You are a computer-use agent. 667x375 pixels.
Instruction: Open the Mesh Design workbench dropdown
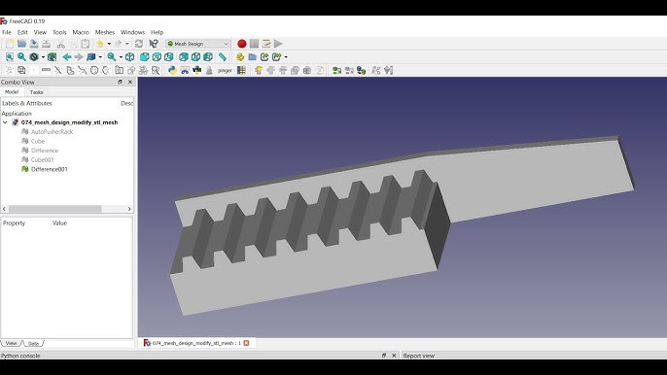[x=198, y=44]
